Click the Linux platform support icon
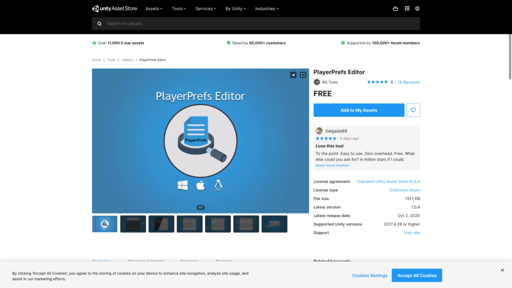Screen dimensions: 512x288 click(x=217, y=185)
